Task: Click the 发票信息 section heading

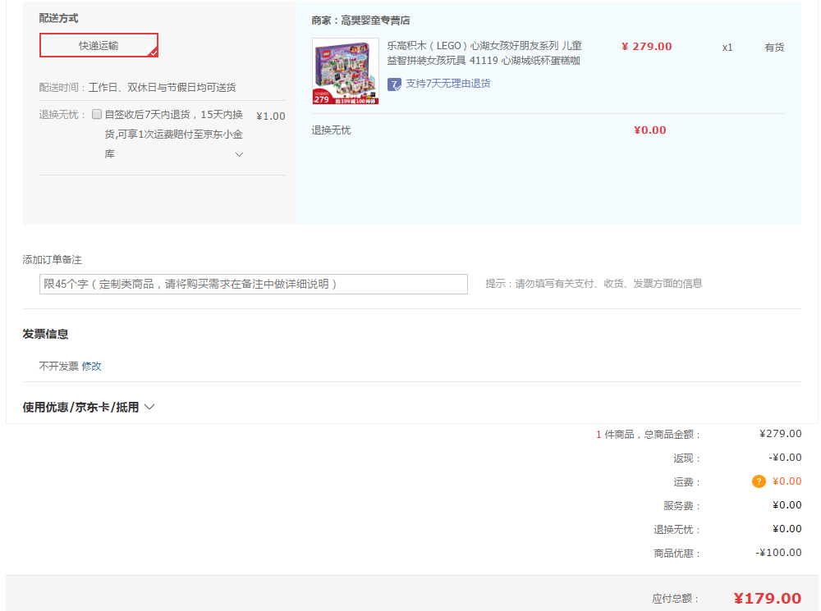Action: tap(45, 334)
